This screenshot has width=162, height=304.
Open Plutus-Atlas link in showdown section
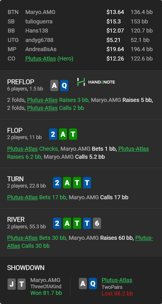[117, 280]
